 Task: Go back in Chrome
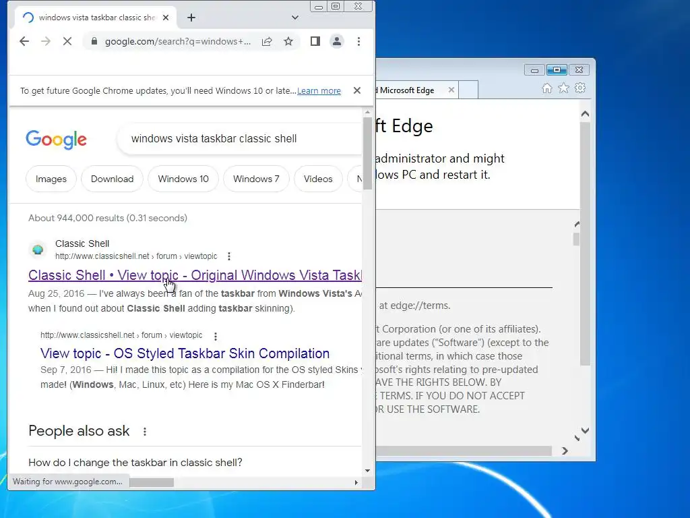24,41
